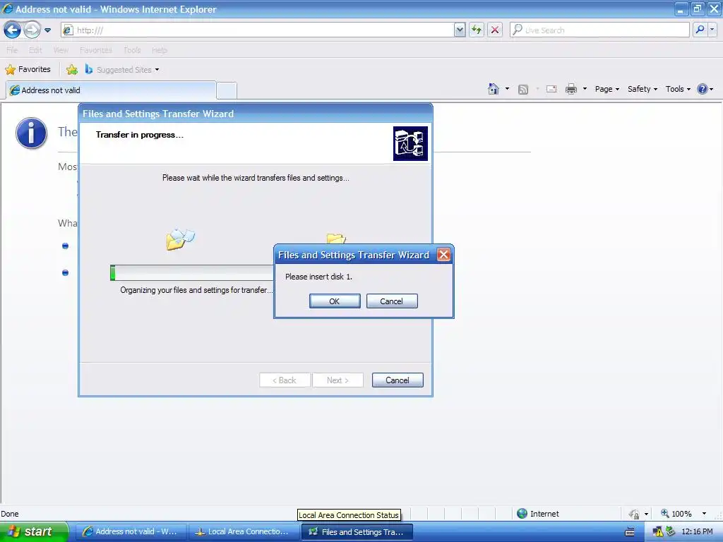Switch to Address not valid taskbar button
This screenshot has height=542, width=723.
click(x=131, y=531)
